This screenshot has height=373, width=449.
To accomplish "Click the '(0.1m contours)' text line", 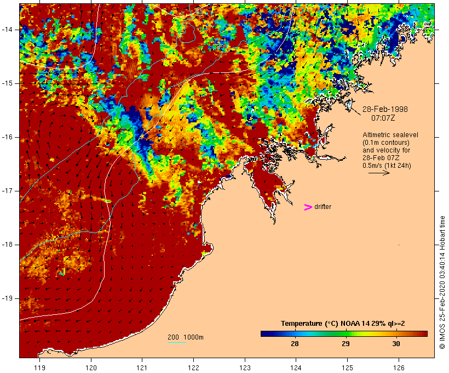I will tap(386, 143).
